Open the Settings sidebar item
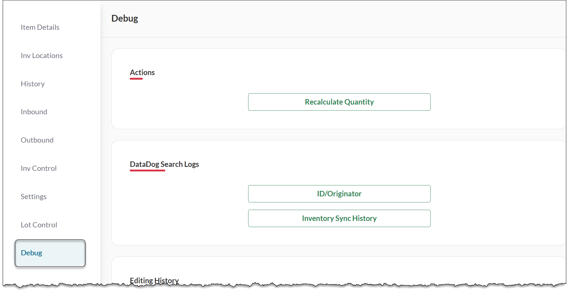The height and width of the screenshot is (293, 569). tap(33, 197)
